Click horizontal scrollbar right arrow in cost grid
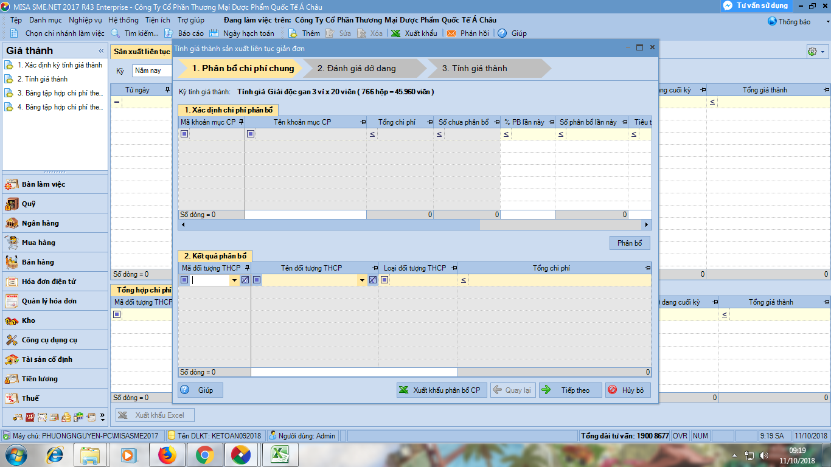The width and height of the screenshot is (831, 467). pyautogui.click(x=647, y=225)
